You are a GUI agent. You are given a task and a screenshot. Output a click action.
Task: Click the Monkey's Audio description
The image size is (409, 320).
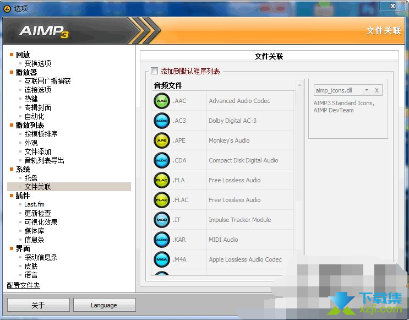point(229,140)
